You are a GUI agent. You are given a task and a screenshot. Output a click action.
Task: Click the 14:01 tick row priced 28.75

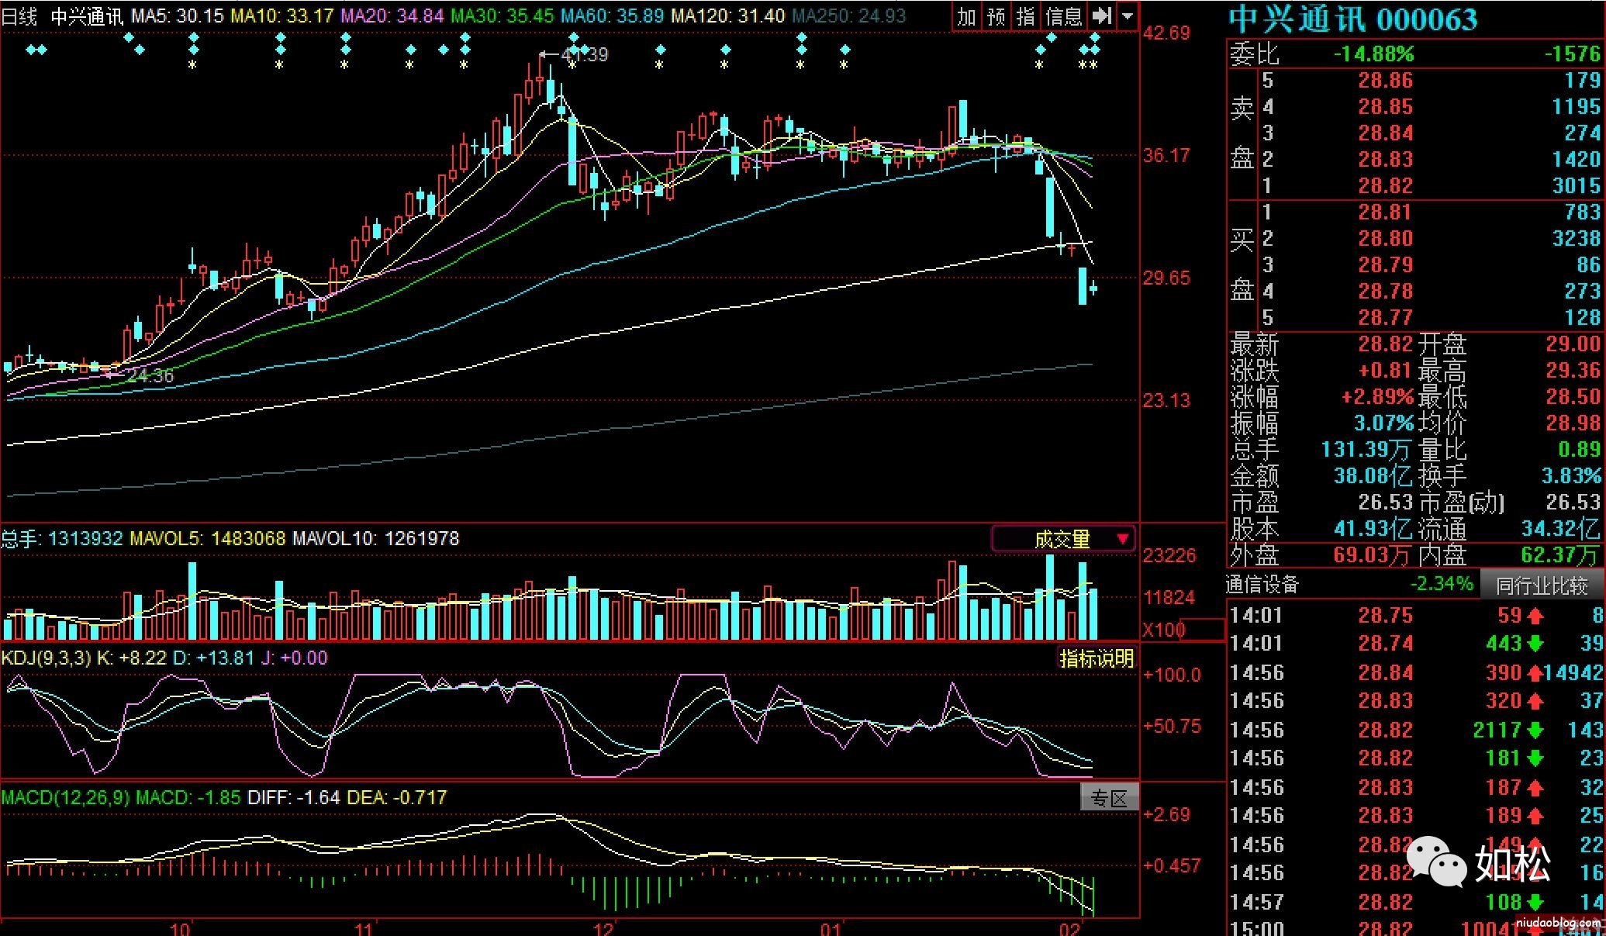tap(1415, 616)
